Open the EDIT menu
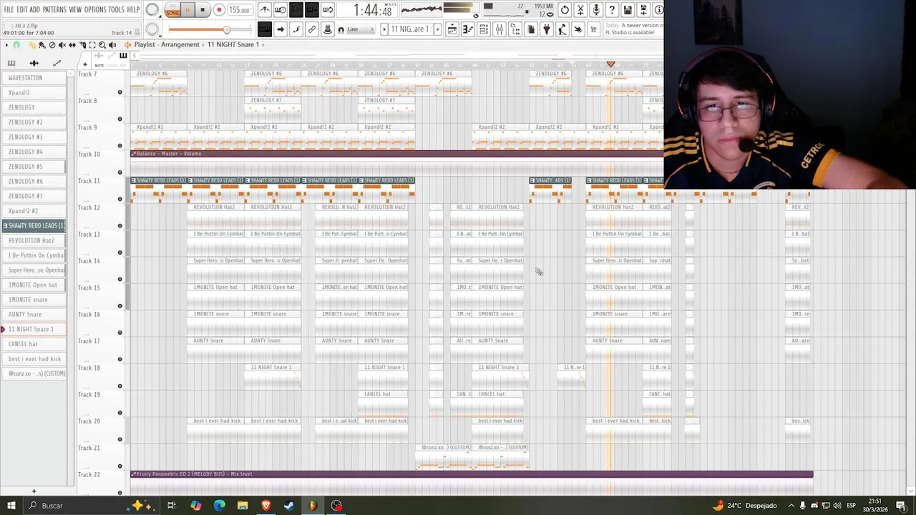The width and height of the screenshot is (916, 515). pos(21,10)
